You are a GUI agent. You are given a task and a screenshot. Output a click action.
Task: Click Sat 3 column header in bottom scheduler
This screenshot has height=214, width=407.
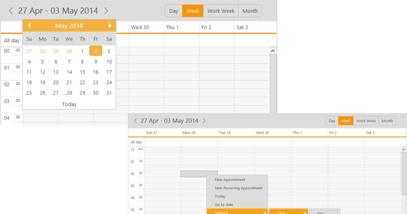tap(385, 132)
